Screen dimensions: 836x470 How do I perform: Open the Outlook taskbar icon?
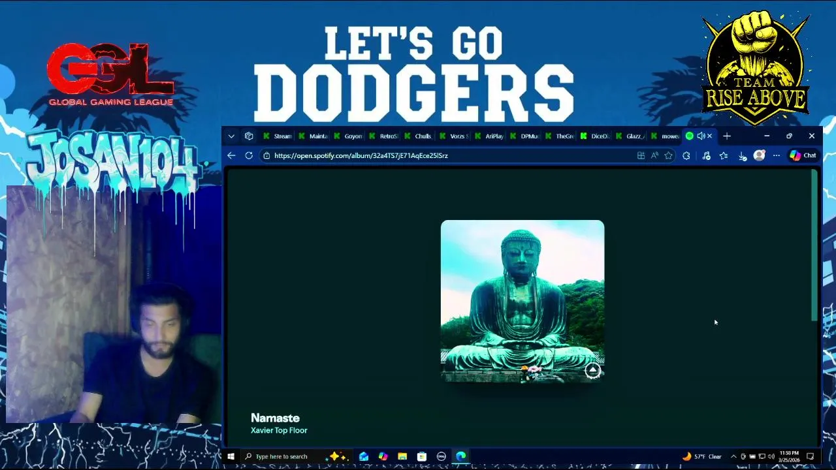364,456
